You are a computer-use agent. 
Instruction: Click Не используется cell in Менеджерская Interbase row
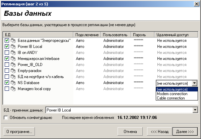click(172, 59)
